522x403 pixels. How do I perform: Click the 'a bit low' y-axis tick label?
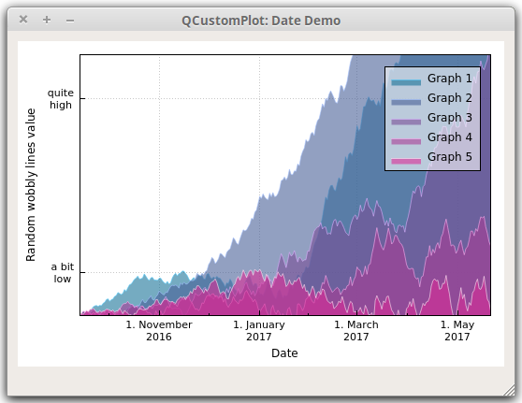point(63,273)
